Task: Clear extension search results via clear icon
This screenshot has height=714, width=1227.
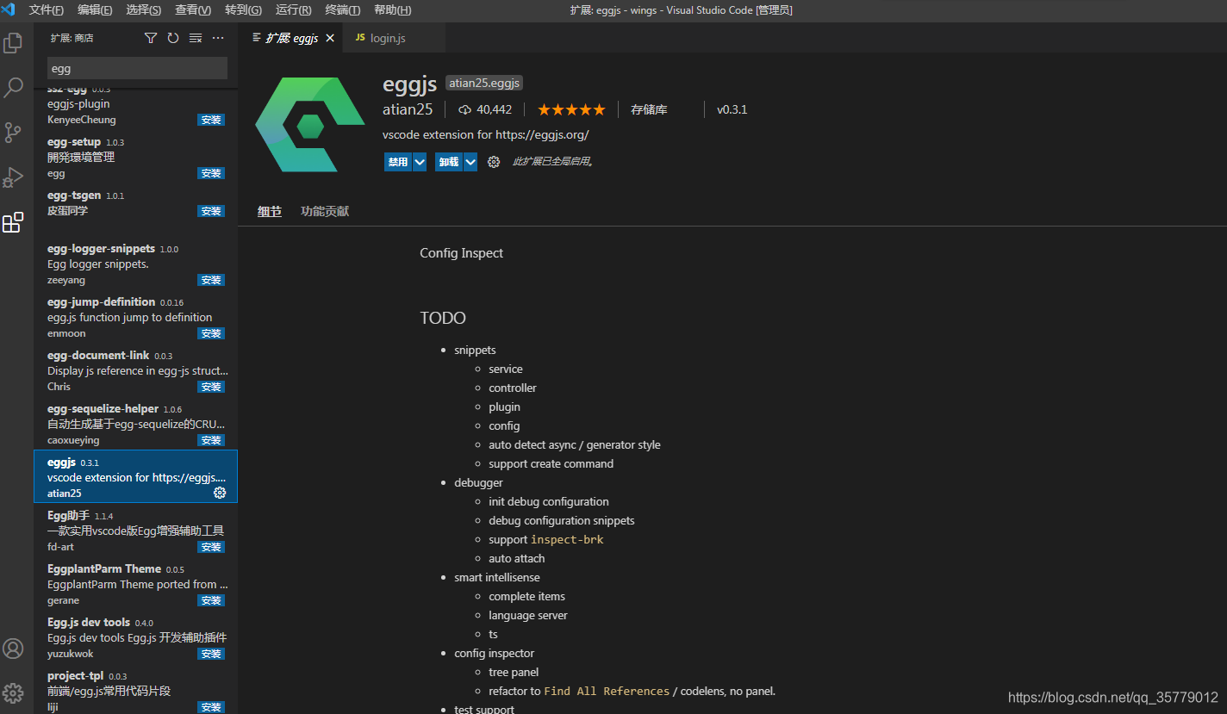Action: point(195,37)
